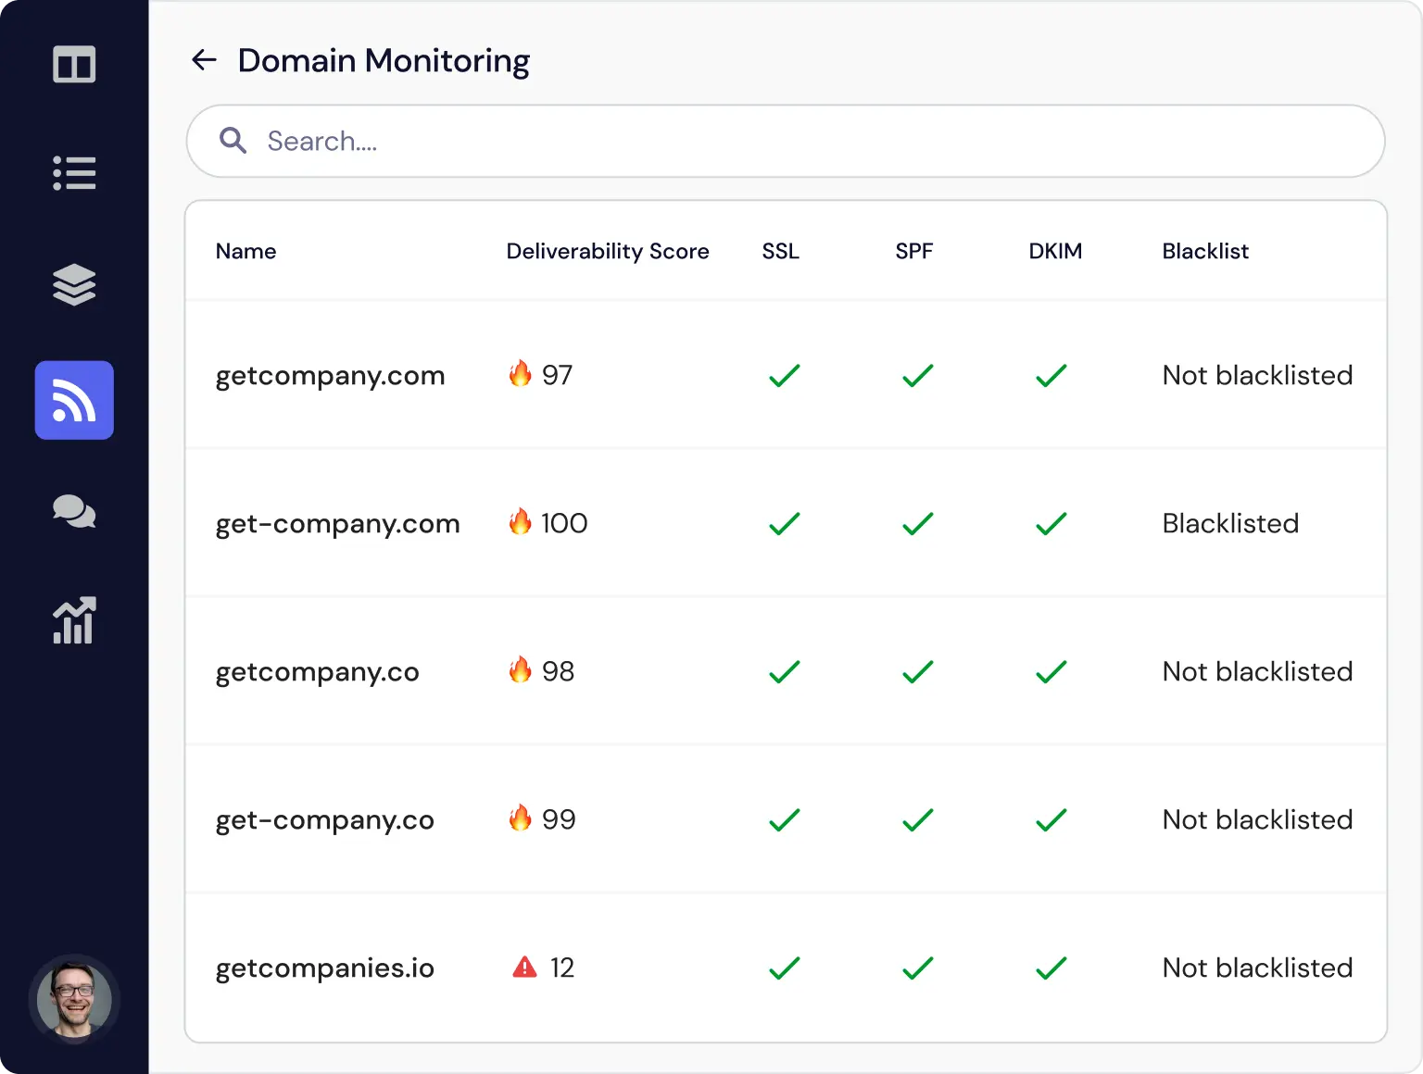
Task: Click the search magnifier icon
Action: 233,141
